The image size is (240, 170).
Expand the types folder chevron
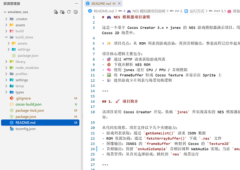6,92
